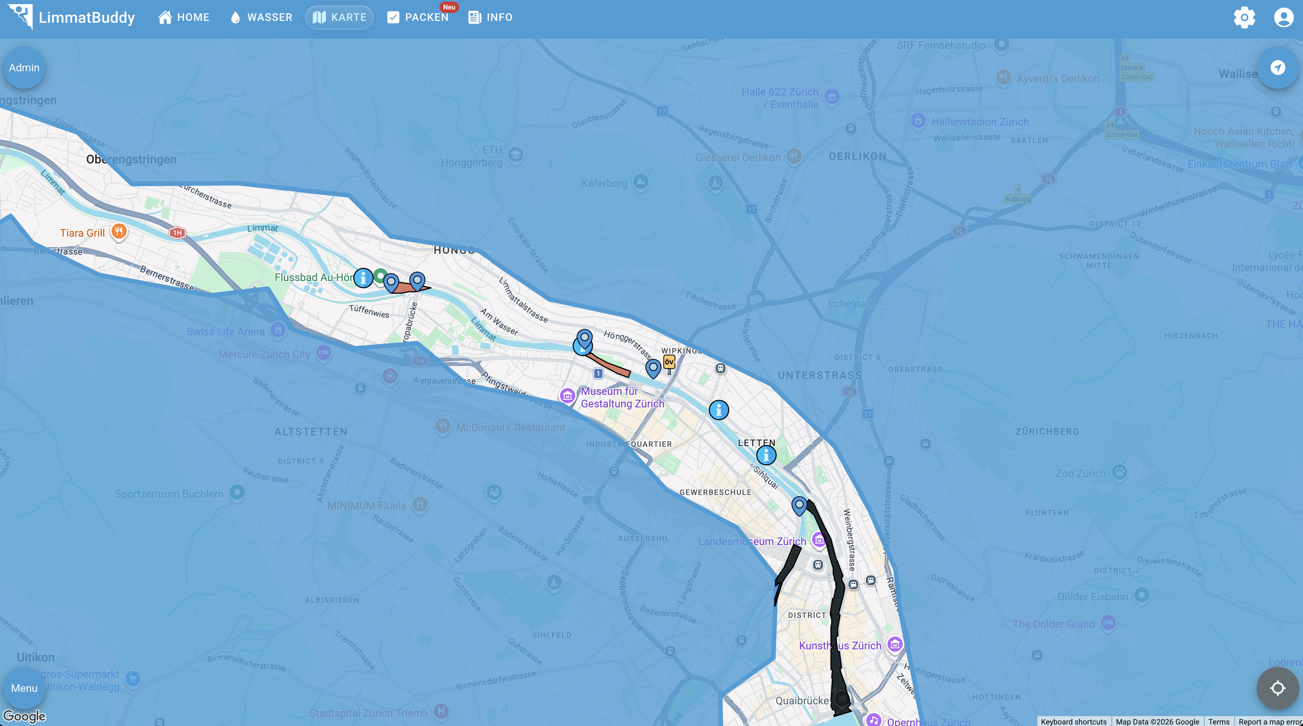Viewport: 1303px width, 726px height.
Task: Click MINIMUM Flüela restaurant icon
Action: tap(420, 504)
